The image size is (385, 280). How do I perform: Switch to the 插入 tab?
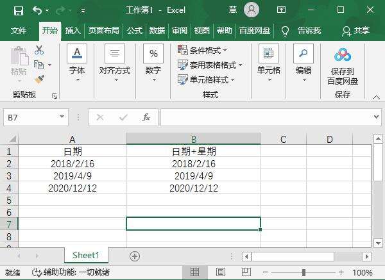click(x=73, y=31)
